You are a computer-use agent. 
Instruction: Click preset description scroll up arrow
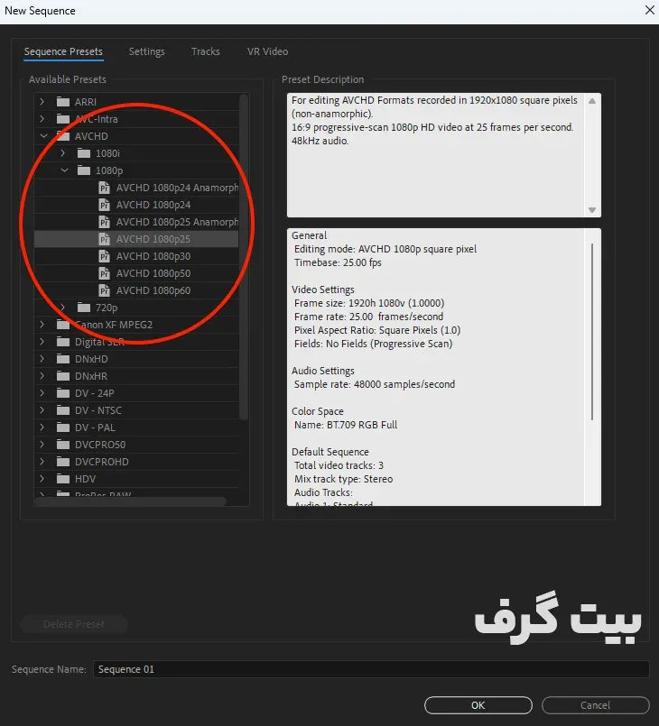592,101
